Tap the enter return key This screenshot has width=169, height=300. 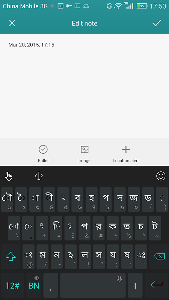click(157, 285)
